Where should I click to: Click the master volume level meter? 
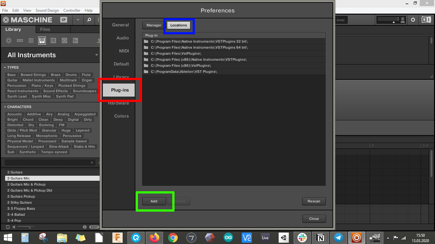388,20
